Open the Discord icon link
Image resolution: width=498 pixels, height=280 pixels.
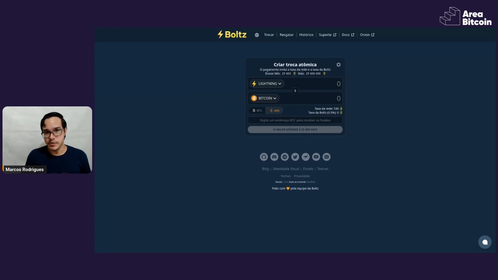274,157
